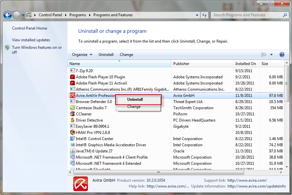The width and height of the screenshot is (292, 195).
Task: Select the Intel Control Center icon
Action: [72, 138]
